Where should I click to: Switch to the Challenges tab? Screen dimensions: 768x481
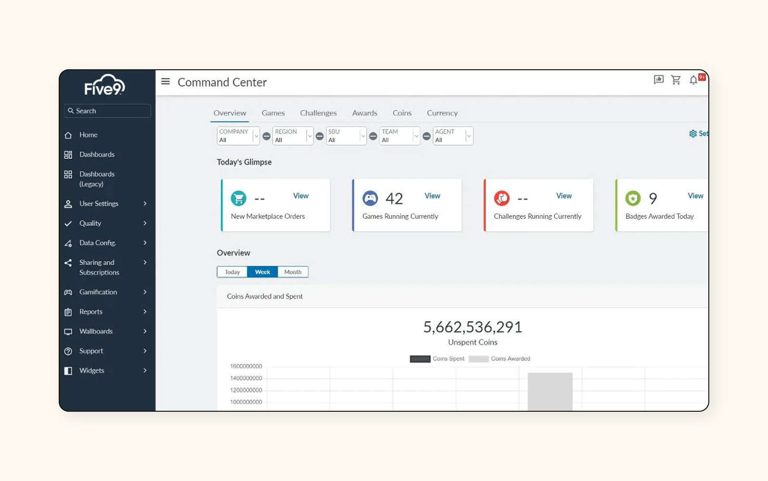tap(319, 113)
